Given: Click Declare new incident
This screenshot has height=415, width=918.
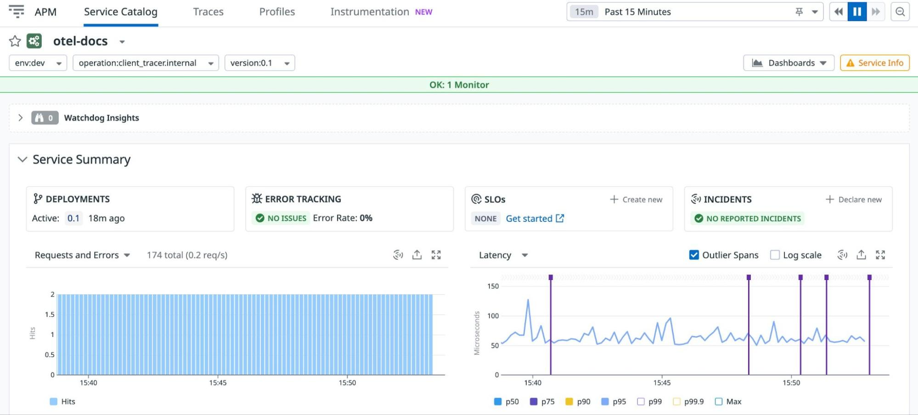Looking at the screenshot, I should [x=854, y=199].
